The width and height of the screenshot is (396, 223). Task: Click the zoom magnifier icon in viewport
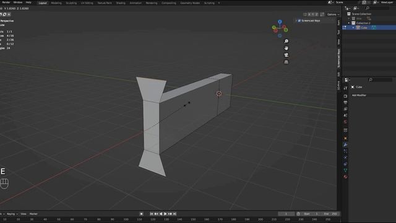tap(286, 42)
